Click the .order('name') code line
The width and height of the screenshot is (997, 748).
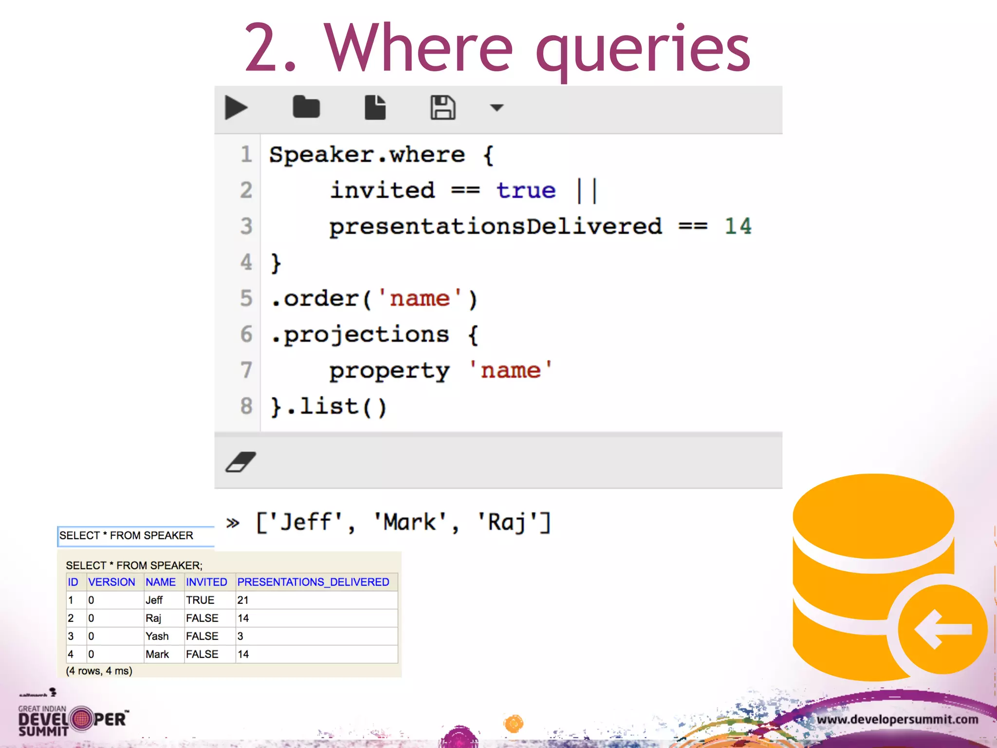tap(374, 298)
